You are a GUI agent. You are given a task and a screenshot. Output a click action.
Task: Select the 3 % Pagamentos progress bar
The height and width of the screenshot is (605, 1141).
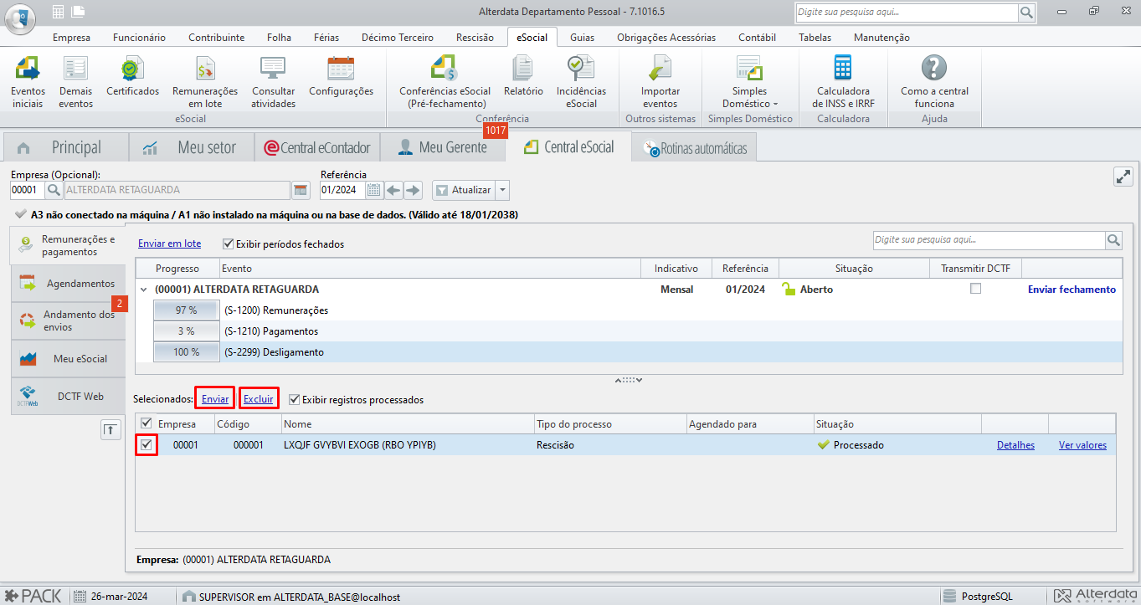pyautogui.click(x=186, y=331)
